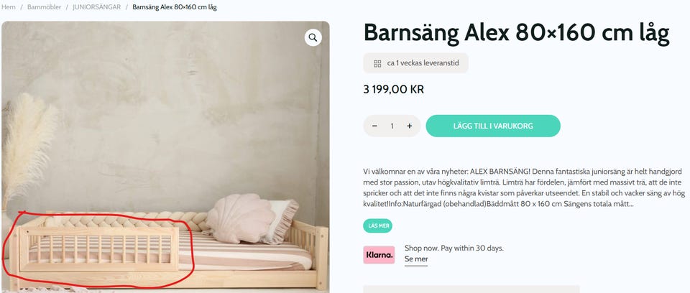The width and height of the screenshot is (690, 293).
Task: Open the Barnmöbler breadcrumb link
Action: [x=42, y=7]
